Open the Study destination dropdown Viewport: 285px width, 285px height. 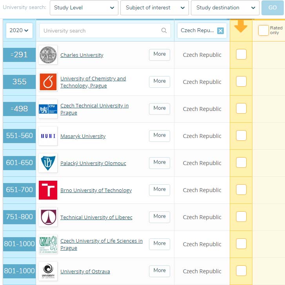[225, 7]
